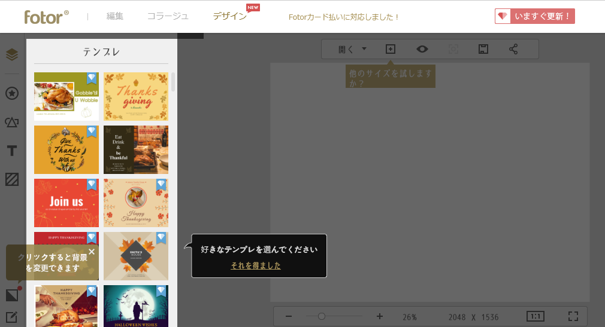The width and height of the screenshot is (605, 327).
Task: Expand the 開く dropdown arrow
Action: [364, 49]
